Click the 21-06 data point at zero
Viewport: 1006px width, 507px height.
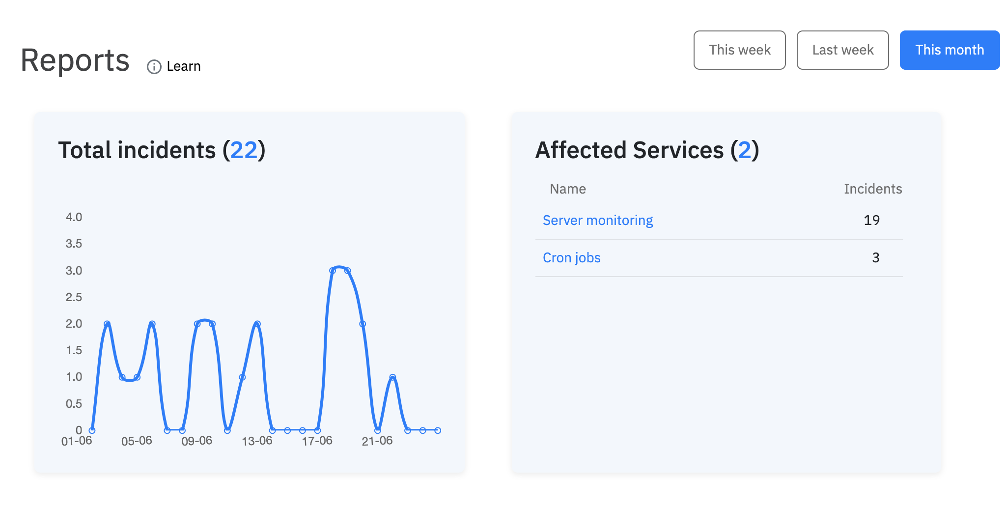pos(377,430)
